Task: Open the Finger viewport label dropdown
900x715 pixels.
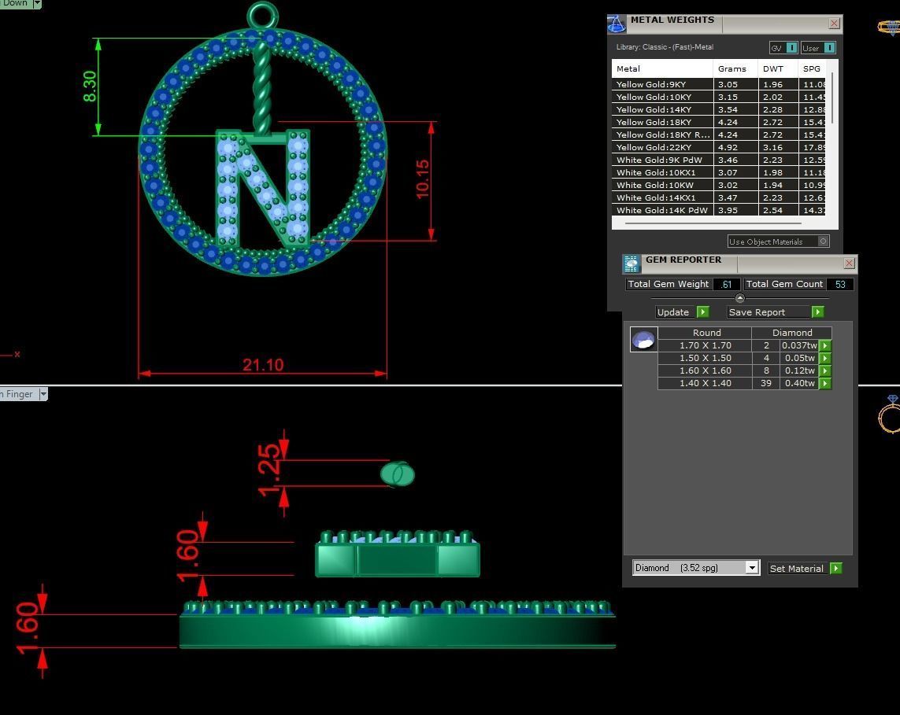Action: click(x=43, y=394)
